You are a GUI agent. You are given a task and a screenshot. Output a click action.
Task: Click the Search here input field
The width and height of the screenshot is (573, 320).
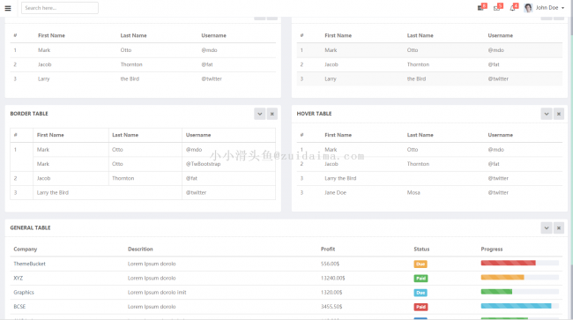pos(60,8)
